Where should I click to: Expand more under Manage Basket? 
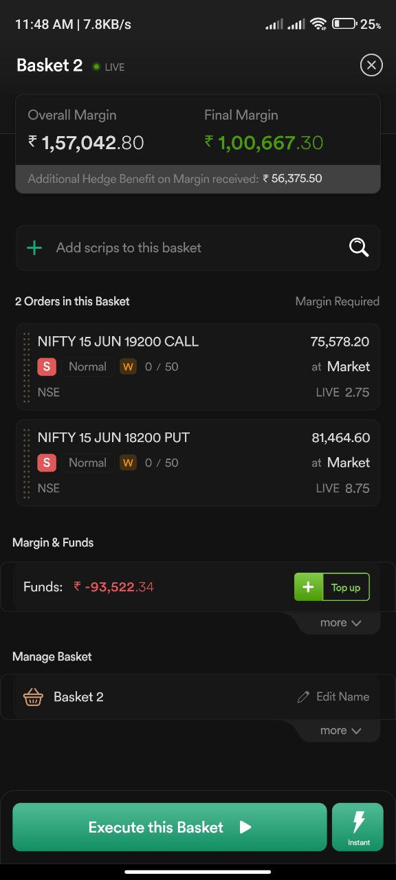click(340, 731)
